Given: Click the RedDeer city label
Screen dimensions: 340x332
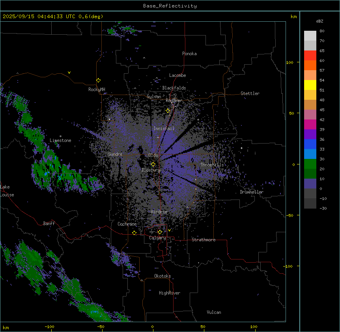Looking at the screenshot, I should [174, 101].
